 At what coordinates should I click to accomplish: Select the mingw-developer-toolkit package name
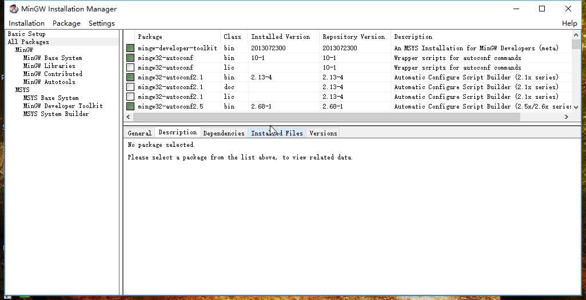(x=178, y=48)
